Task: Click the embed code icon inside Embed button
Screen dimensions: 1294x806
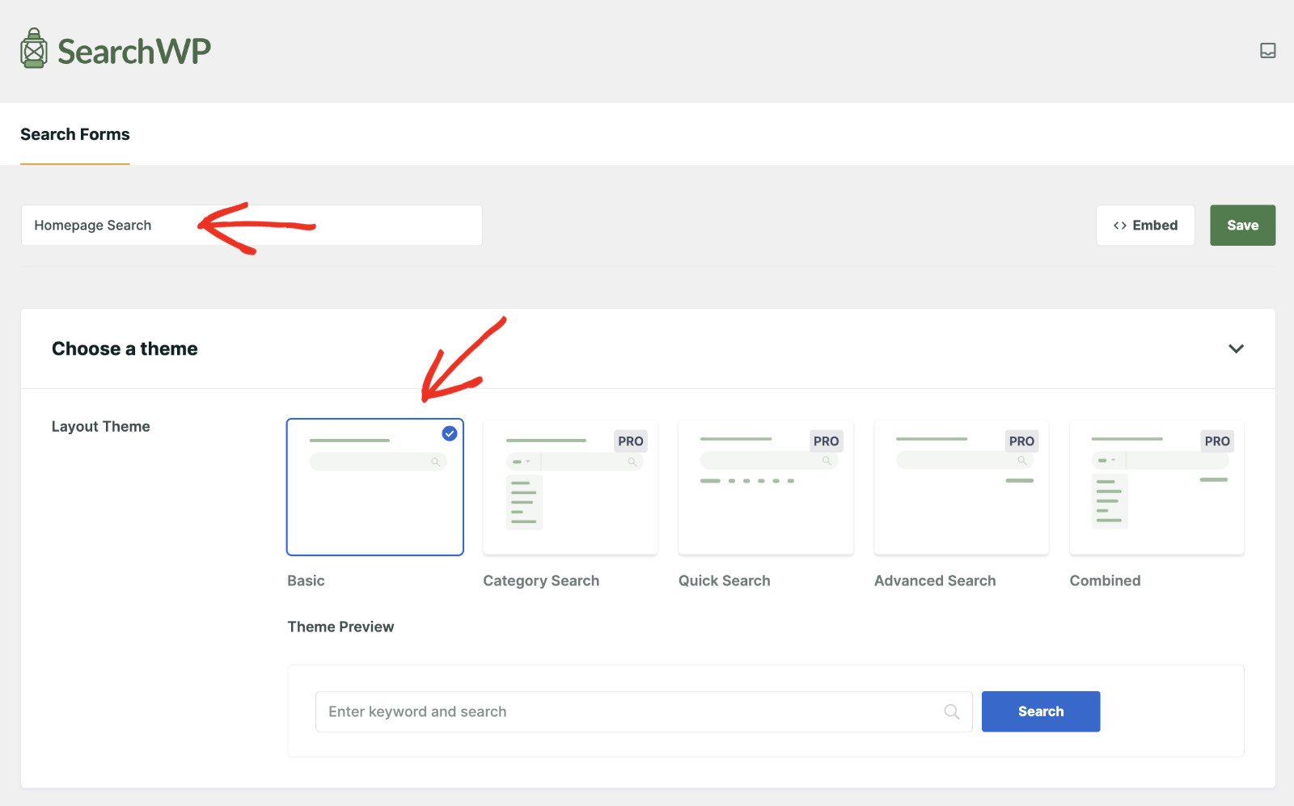Action: (x=1120, y=225)
